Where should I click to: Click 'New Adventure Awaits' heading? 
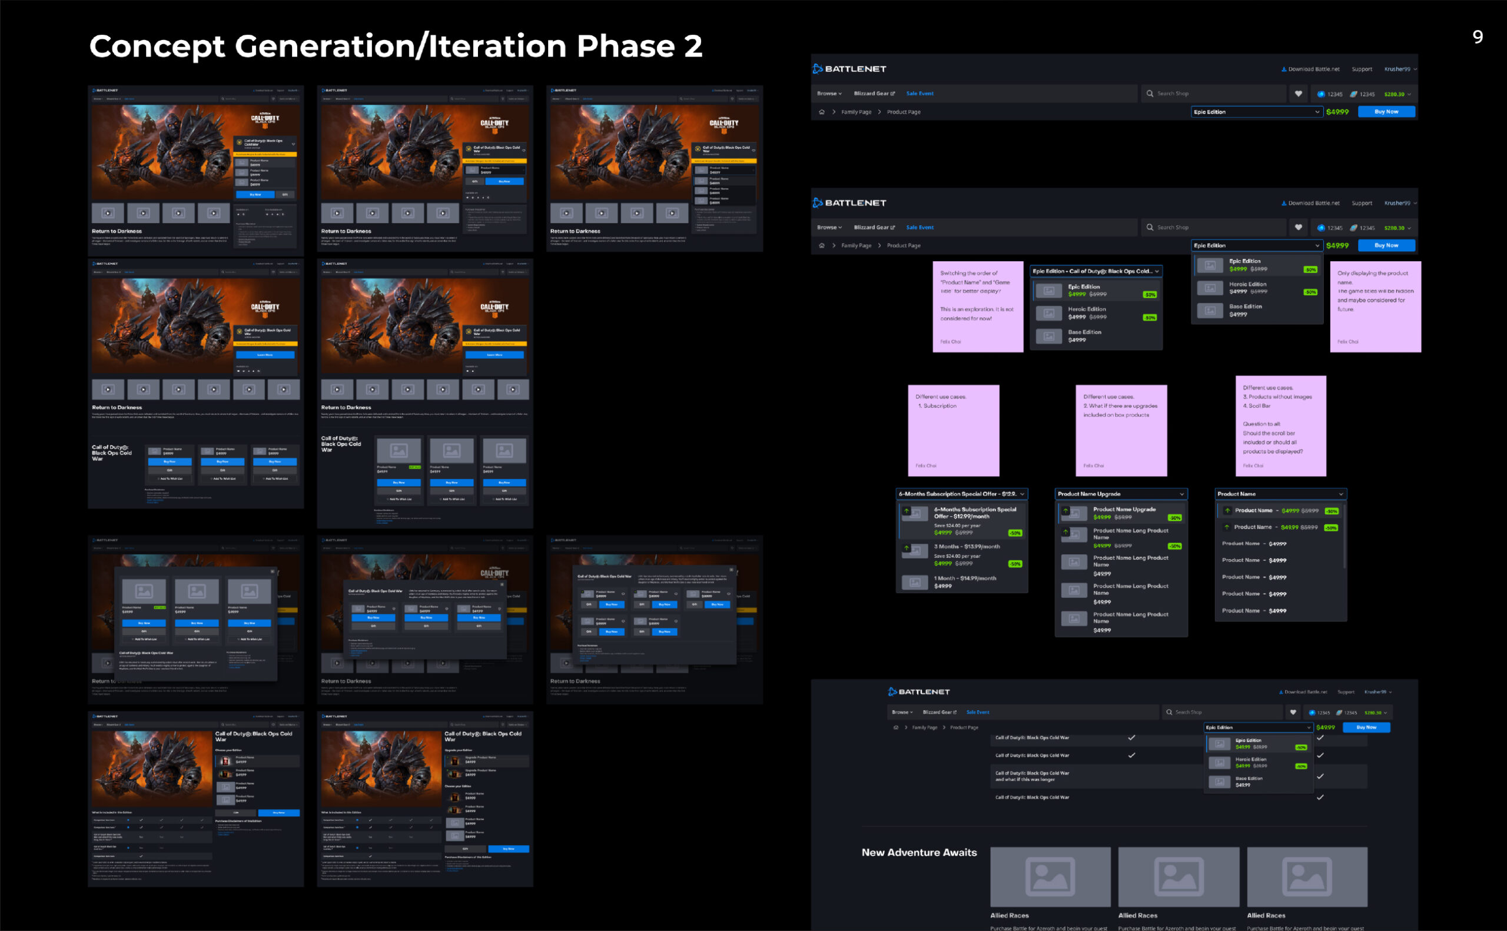(x=919, y=853)
